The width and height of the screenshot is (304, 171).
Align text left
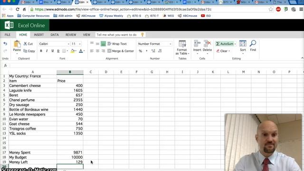coord(92,51)
